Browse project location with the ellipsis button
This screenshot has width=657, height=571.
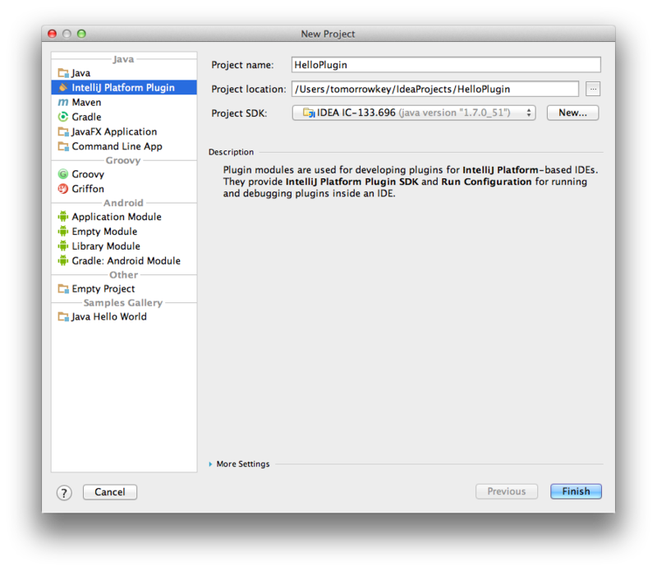click(593, 89)
